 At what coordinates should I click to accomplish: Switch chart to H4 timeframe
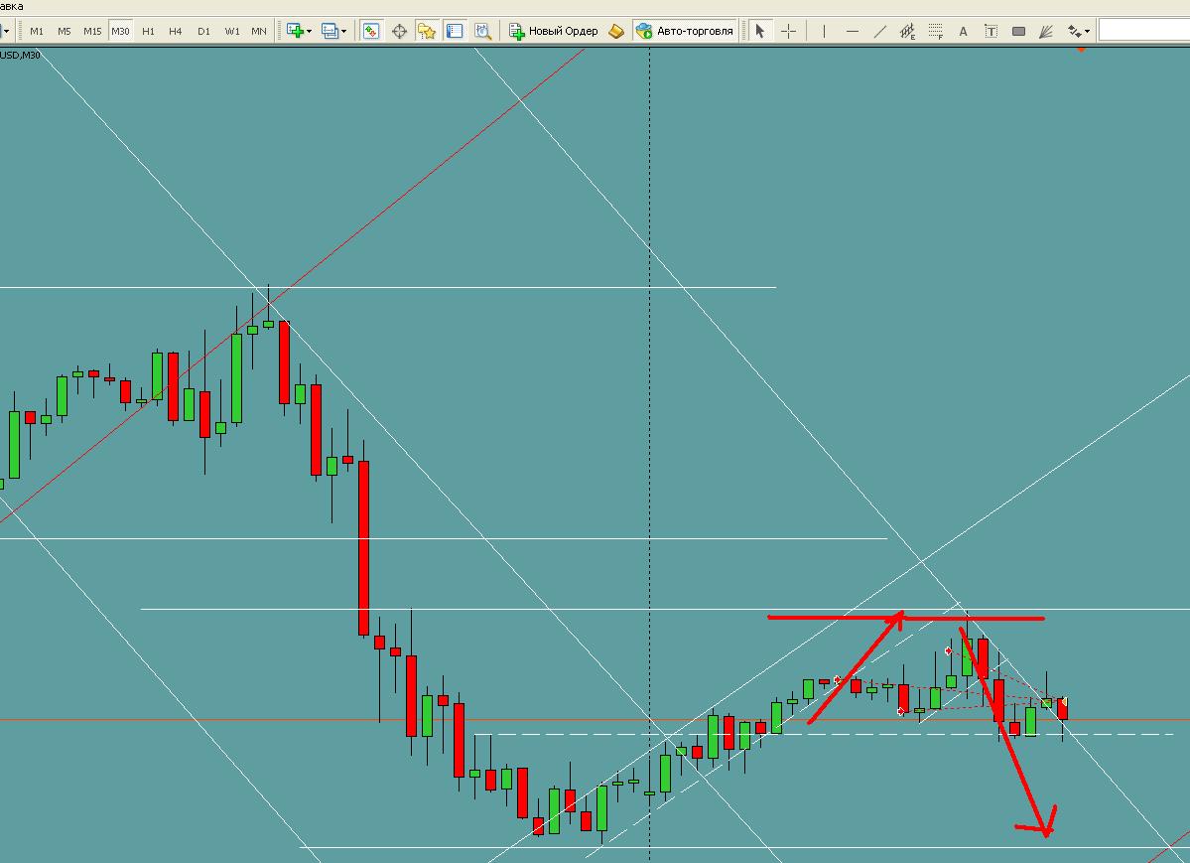pyautogui.click(x=176, y=31)
